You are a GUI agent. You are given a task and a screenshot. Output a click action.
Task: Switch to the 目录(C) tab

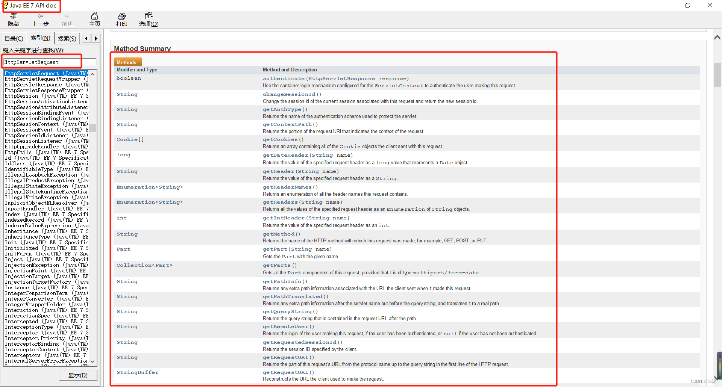[x=13, y=38]
